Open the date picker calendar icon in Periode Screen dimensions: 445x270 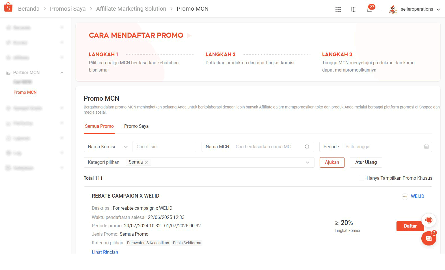click(x=427, y=147)
